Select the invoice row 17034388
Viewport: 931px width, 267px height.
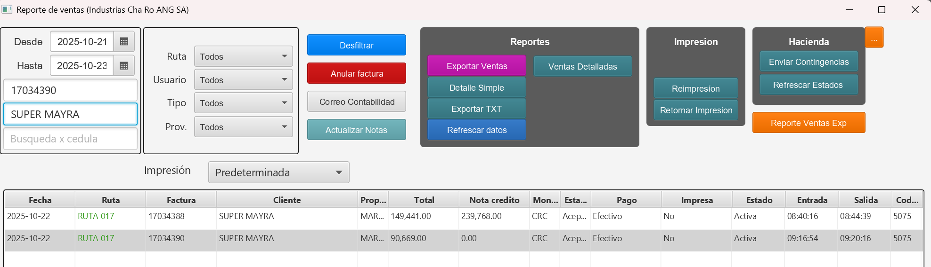[x=181, y=216]
